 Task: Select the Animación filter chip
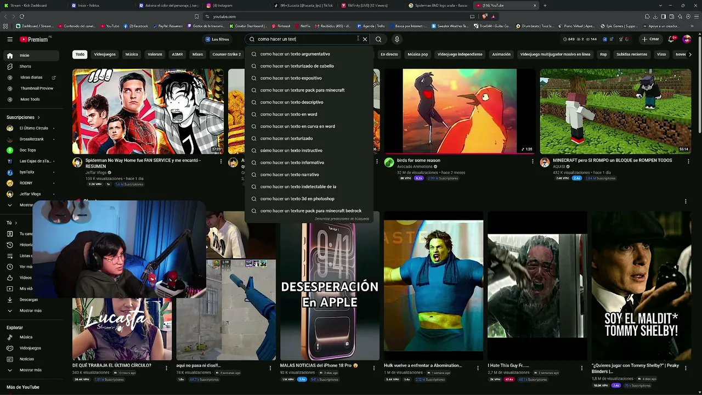pyautogui.click(x=501, y=54)
